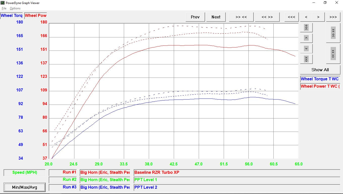Click the PPT Level 2 description
This screenshot has width=343, height=194.
pyautogui.click(x=237, y=187)
